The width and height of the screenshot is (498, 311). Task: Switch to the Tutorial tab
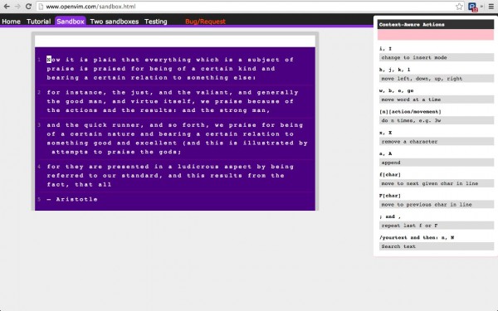click(x=38, y=22)
